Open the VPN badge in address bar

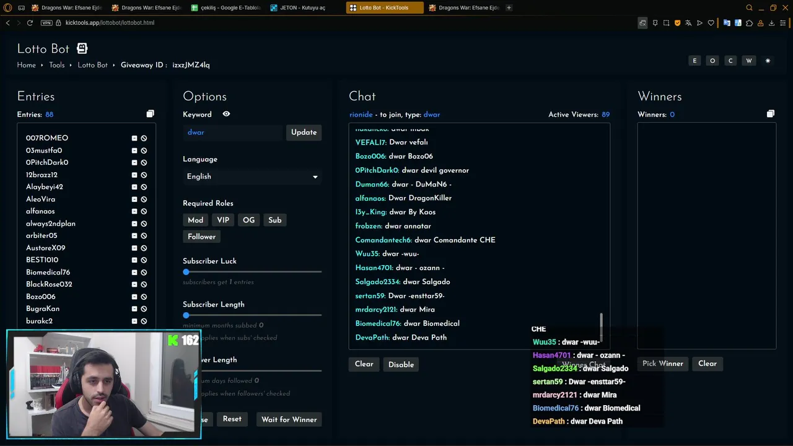point(46,23)
